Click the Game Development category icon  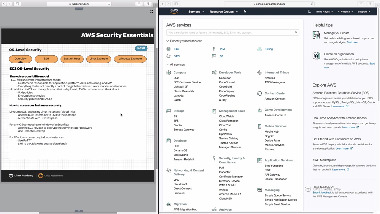260,110
